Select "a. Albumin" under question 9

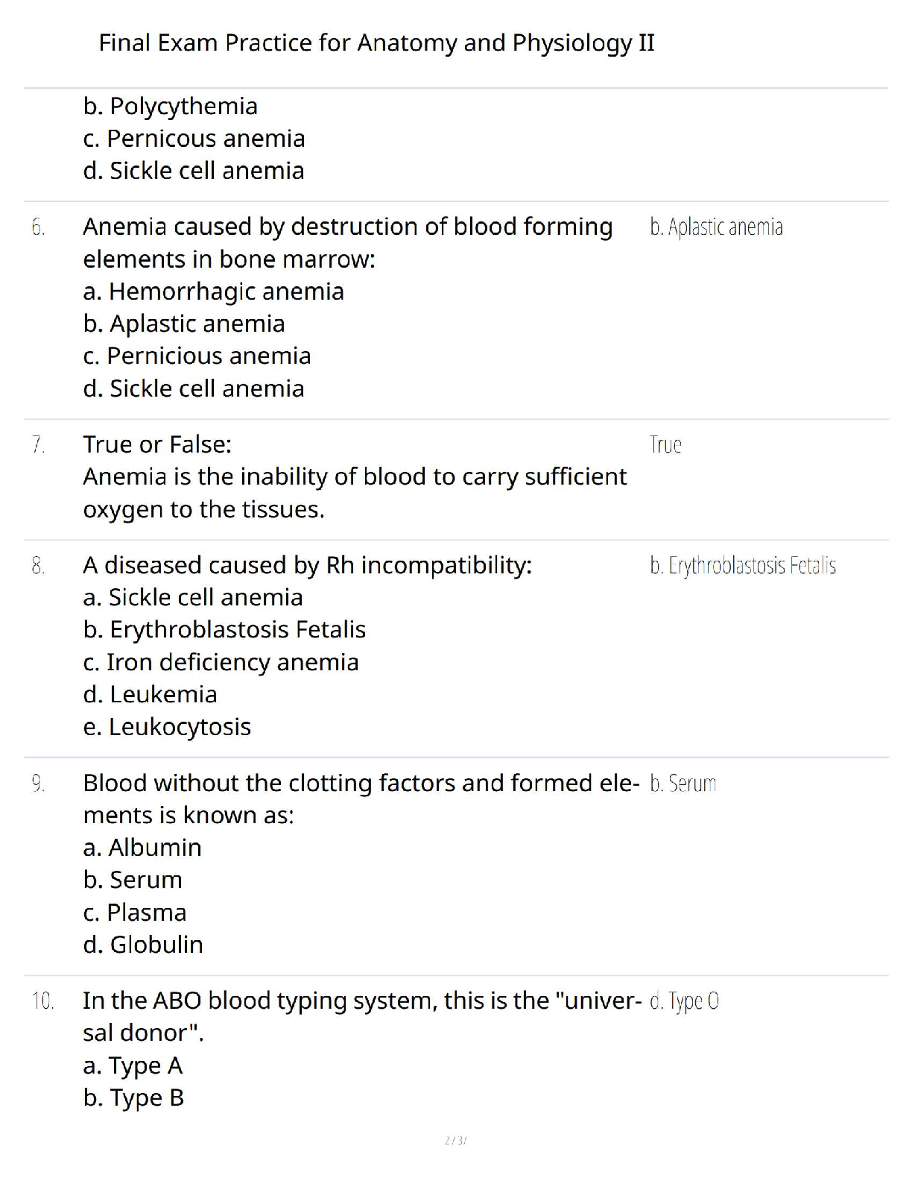point(142,848)
